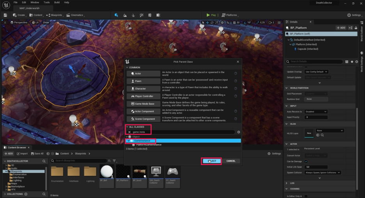Click the Select button in the dialog
The image size is (365, 198).
click(x=212, y=161)
